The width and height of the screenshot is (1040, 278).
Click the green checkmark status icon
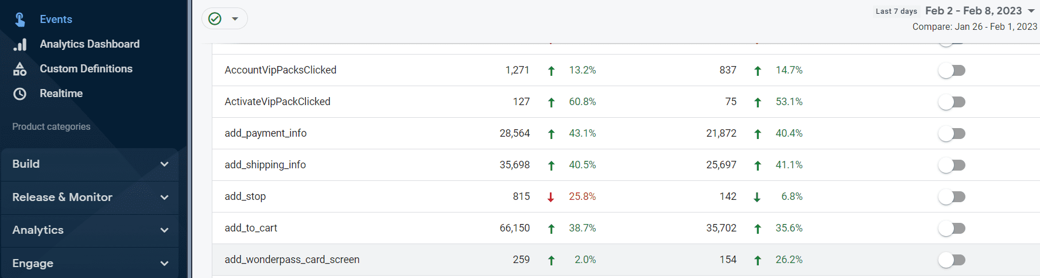[215, 19]
